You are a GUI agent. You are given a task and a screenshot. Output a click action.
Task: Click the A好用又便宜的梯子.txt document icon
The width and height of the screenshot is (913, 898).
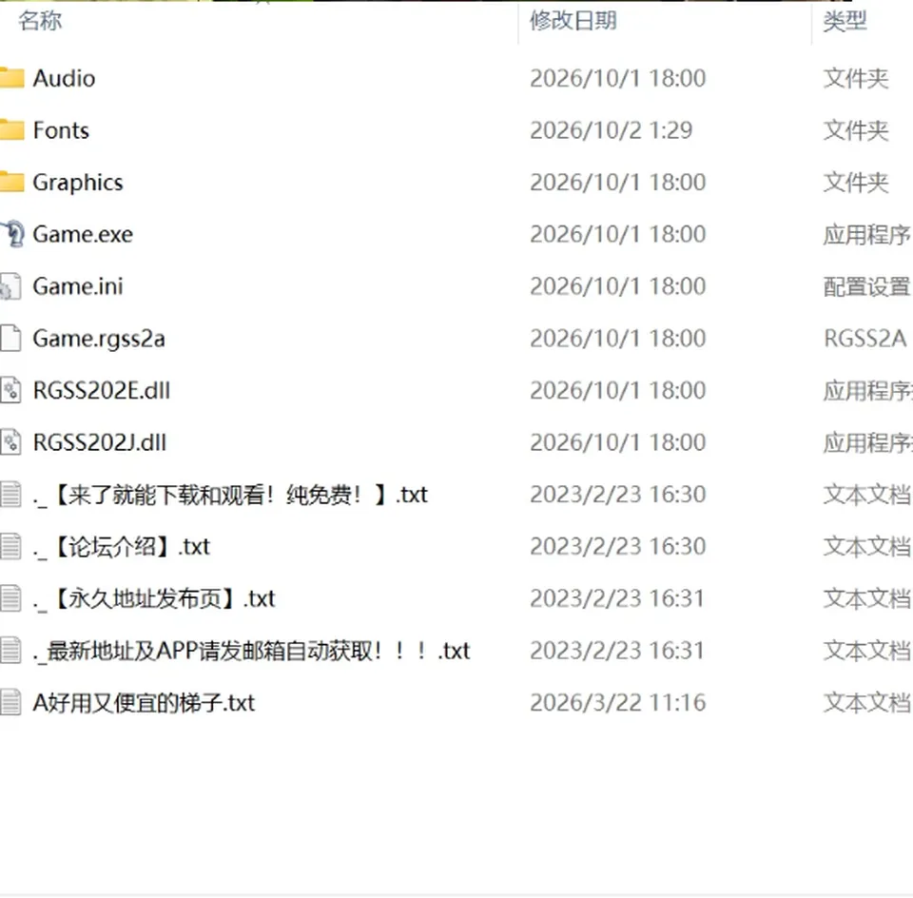coord(10,702)
